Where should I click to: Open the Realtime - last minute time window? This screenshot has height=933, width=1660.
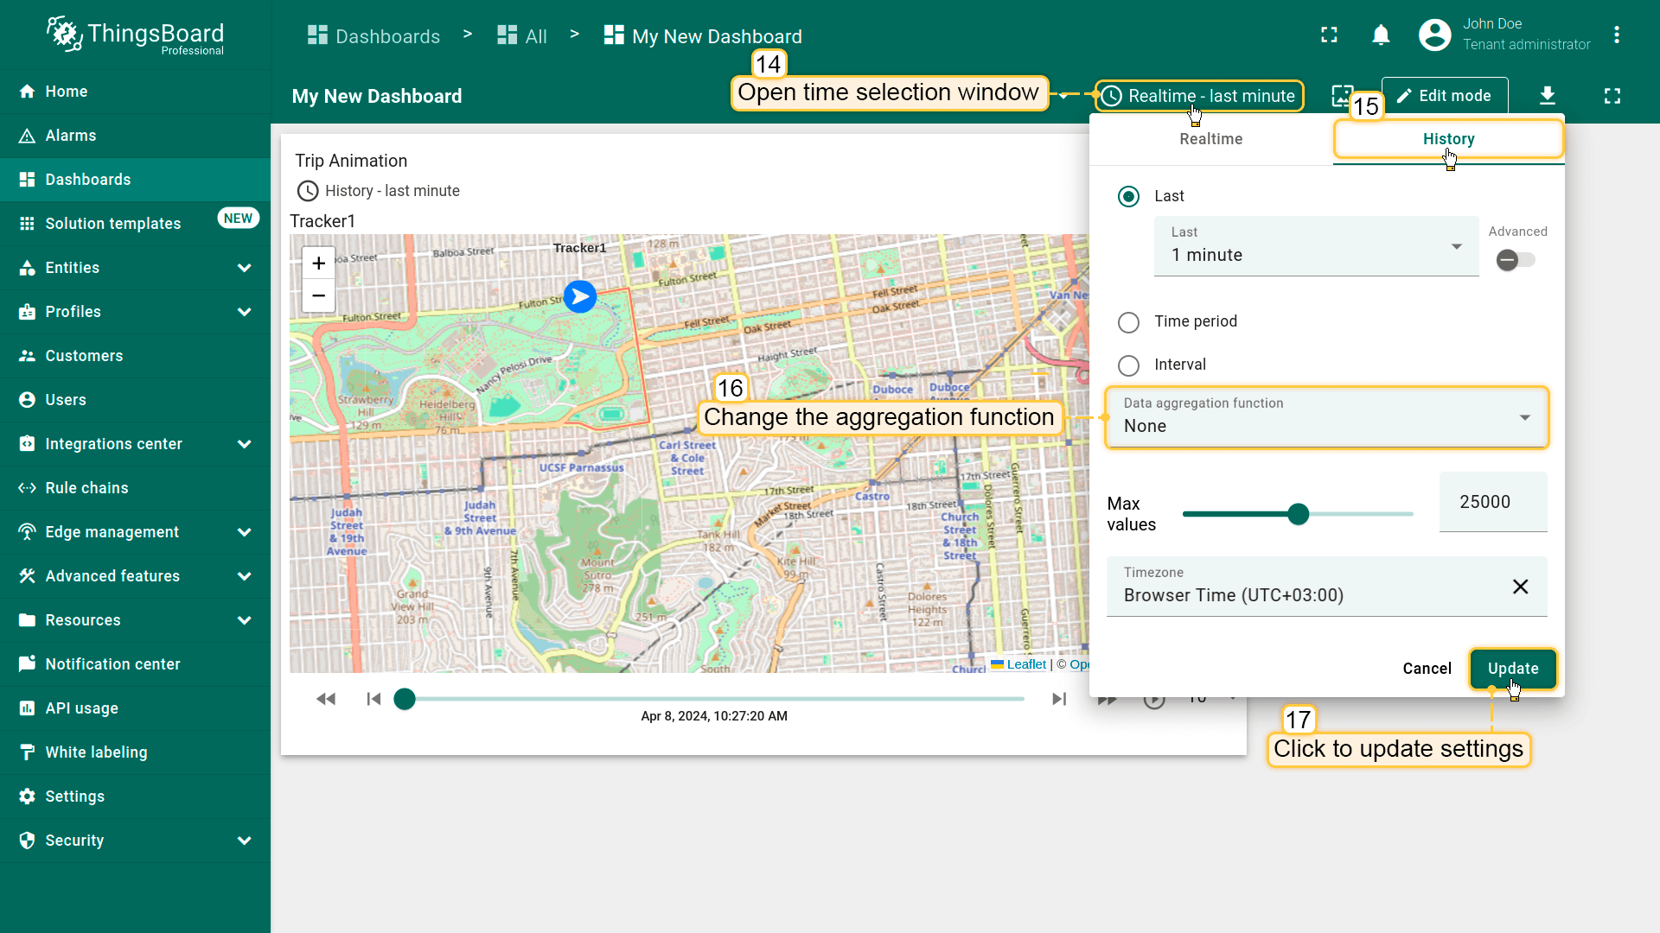pos(1199,96)
